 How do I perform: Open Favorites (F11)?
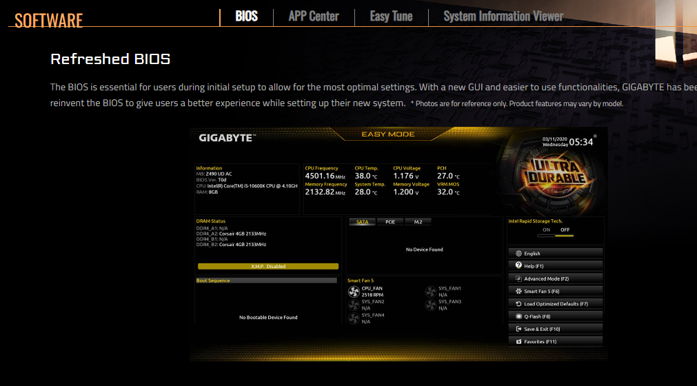(x=555, y=342)
